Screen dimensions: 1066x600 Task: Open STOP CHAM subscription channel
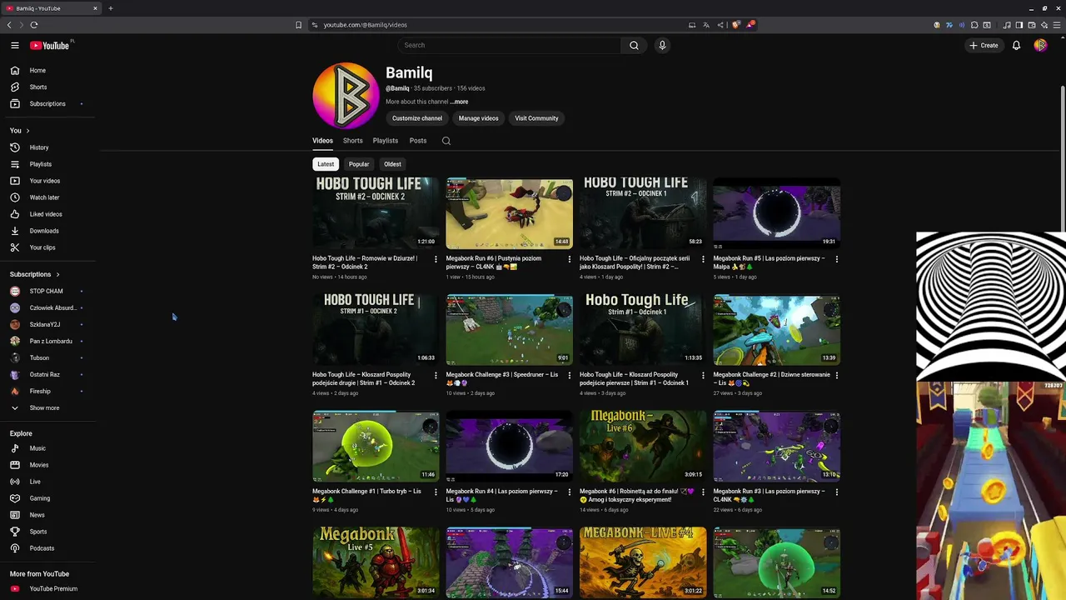pos(48,291)
